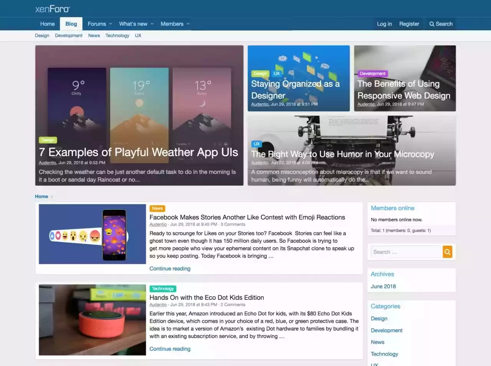Expand the What's new dropdown arrow

click(152, 24)
